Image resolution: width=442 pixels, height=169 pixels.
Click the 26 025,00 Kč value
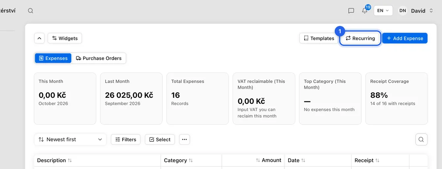pos(129,95)
